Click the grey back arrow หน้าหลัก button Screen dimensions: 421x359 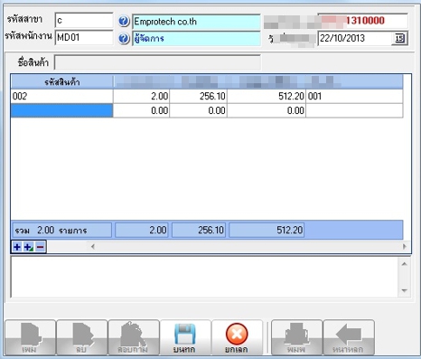click(x=349, y=337)
